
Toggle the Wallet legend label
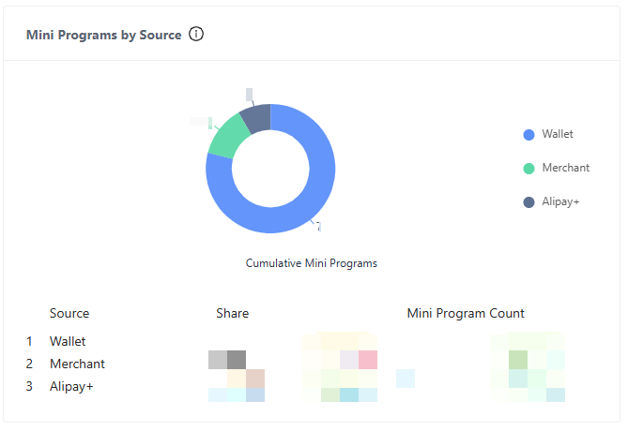pos(557,134)
